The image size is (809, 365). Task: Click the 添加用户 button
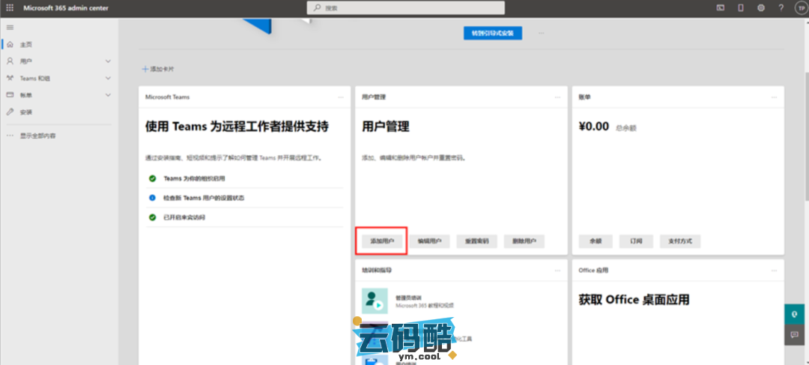click(x=383, y=241)
